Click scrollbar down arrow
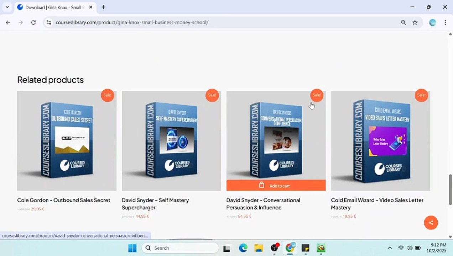The height and width of the screenshot is (256, 453). coord(450,237)
